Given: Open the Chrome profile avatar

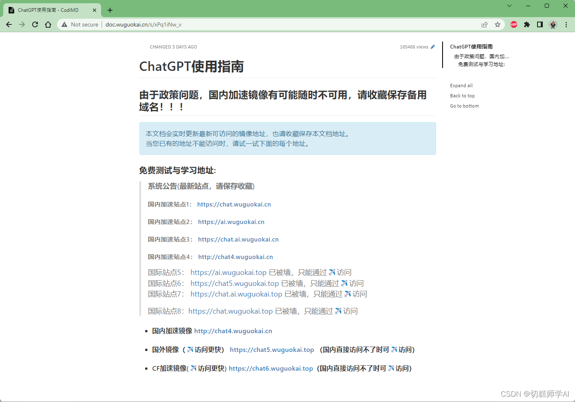Looking at the screenshot, I should (x=553, y=24).
